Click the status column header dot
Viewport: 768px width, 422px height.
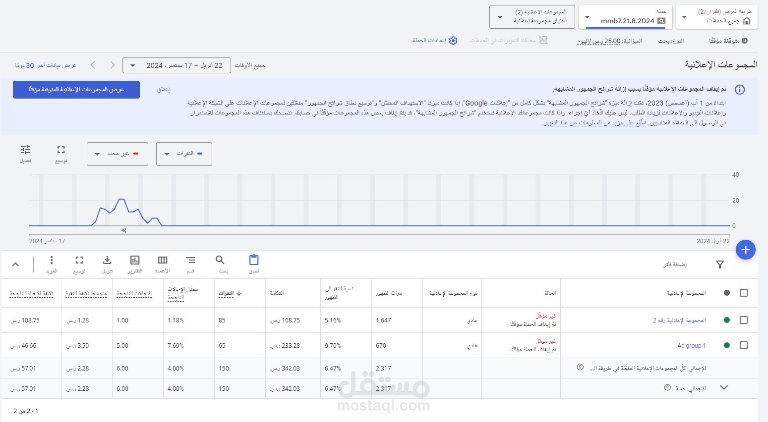point(727,293)
